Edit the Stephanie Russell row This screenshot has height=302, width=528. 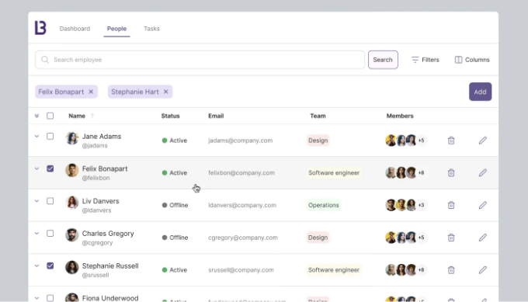(x=482, y=269)
